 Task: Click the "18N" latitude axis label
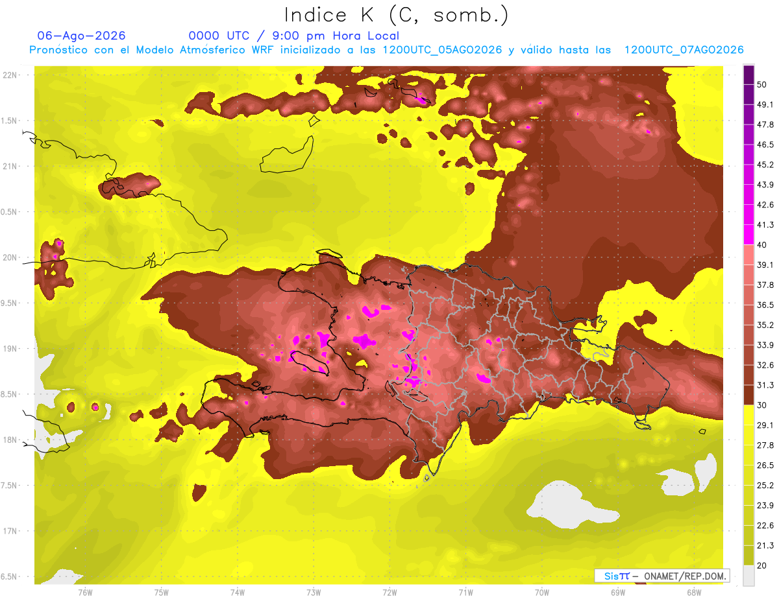pos(11,440)
